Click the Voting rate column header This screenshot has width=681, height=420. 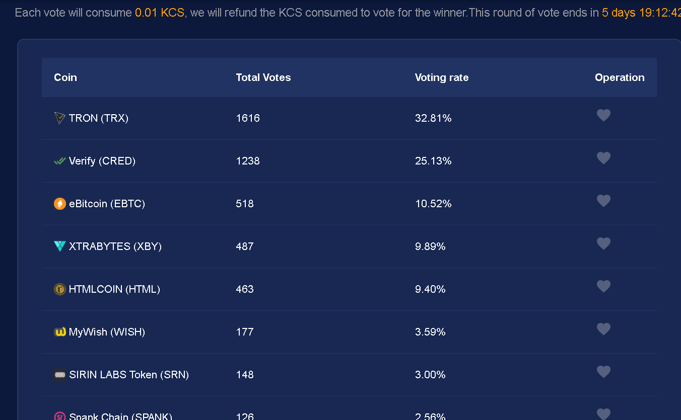(442, 77)
